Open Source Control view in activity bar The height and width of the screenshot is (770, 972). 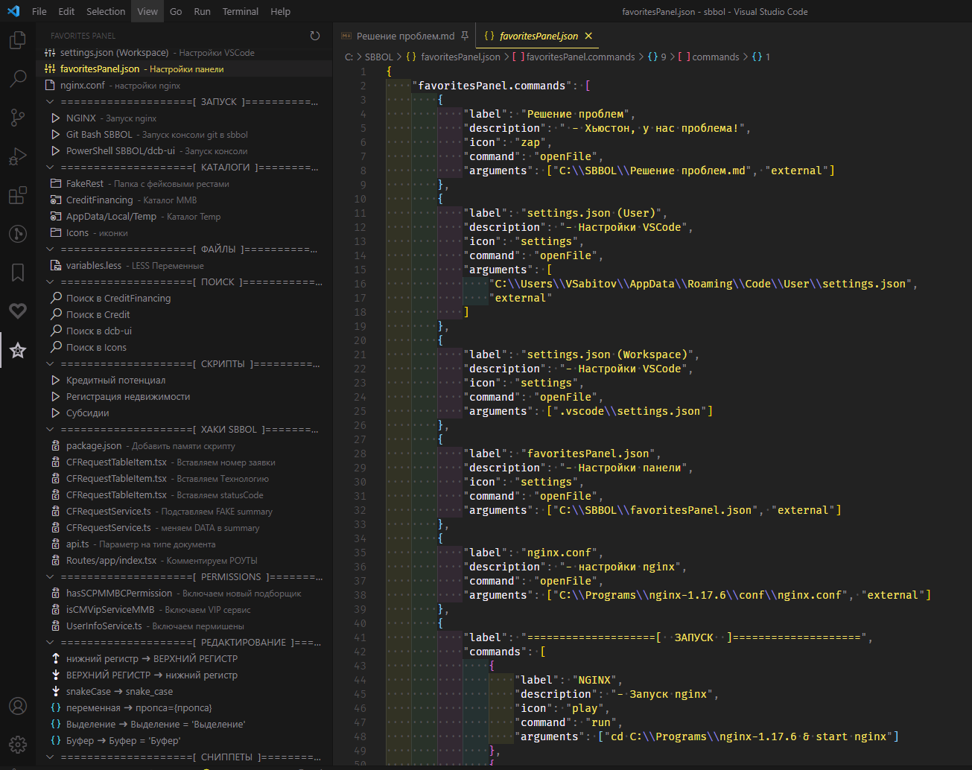pyautogui.click(x=18, y=117)
